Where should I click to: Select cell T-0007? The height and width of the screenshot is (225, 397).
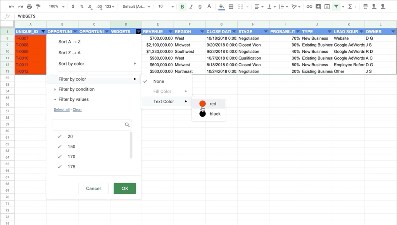[30, 38]
